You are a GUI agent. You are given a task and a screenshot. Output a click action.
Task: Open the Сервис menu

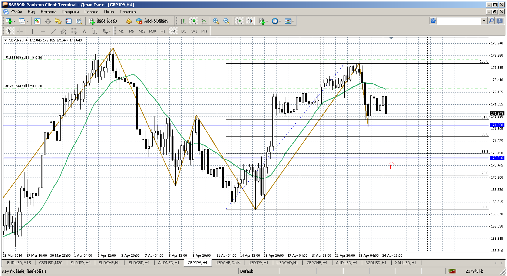tap(91, 12)
